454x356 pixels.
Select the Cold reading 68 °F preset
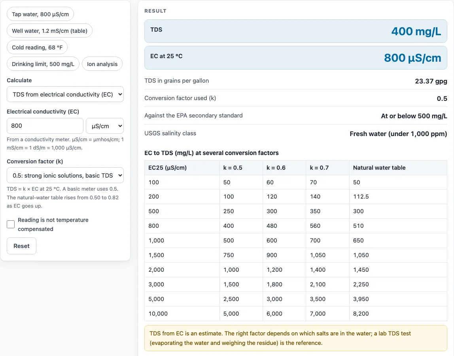(37, 47)
